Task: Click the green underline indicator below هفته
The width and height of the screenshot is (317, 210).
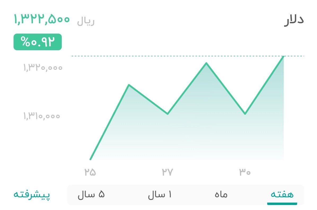Action: click(x=283, y=204)
